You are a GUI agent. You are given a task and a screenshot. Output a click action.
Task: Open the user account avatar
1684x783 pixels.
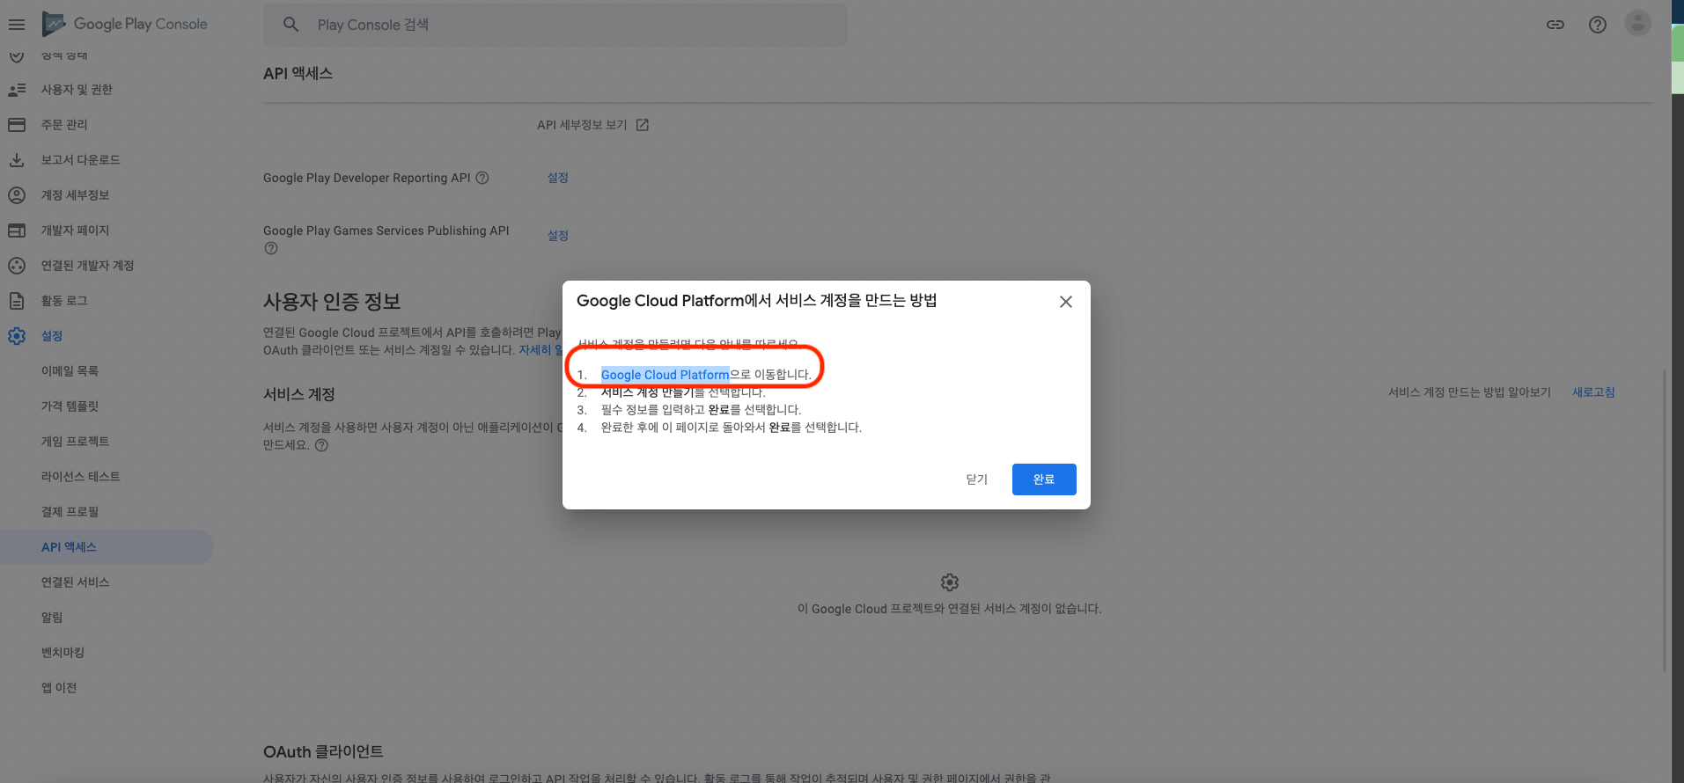1638,23
